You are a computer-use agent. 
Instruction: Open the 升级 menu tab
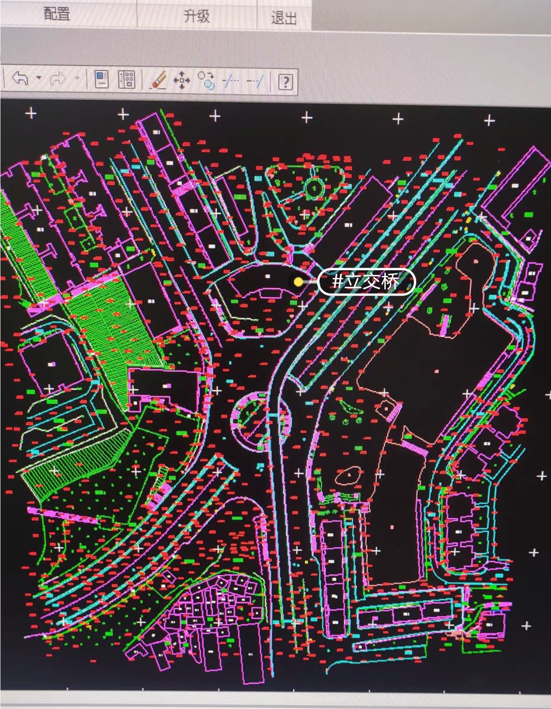click(197, 16)
